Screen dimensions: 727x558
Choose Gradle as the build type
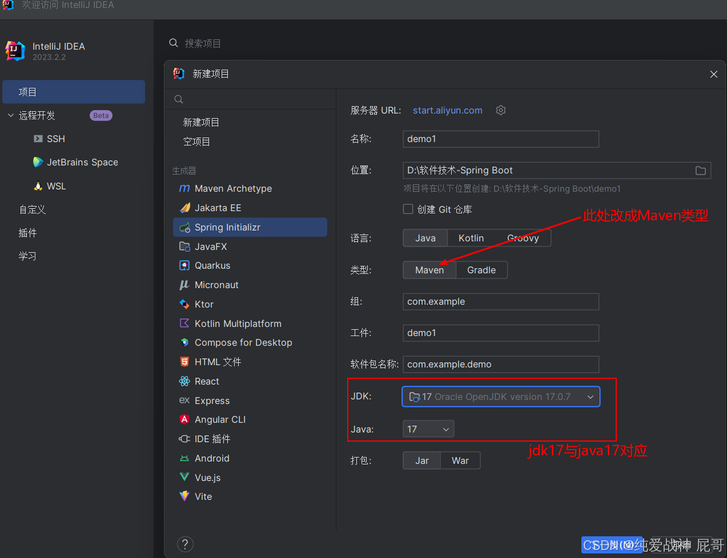point(481,270)
